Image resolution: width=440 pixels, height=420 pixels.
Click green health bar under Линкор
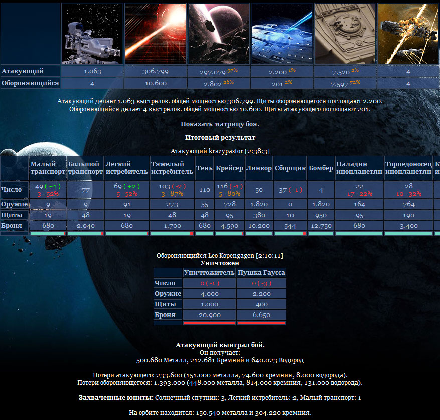[x=259, y=233]
